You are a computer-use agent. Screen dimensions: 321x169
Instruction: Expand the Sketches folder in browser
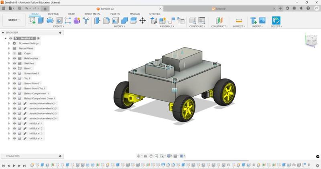(x=9, y=63)
